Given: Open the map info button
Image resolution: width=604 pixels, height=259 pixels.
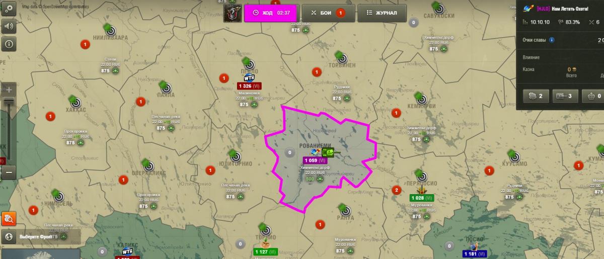Looking at the screenshot, I should point(9,44).
